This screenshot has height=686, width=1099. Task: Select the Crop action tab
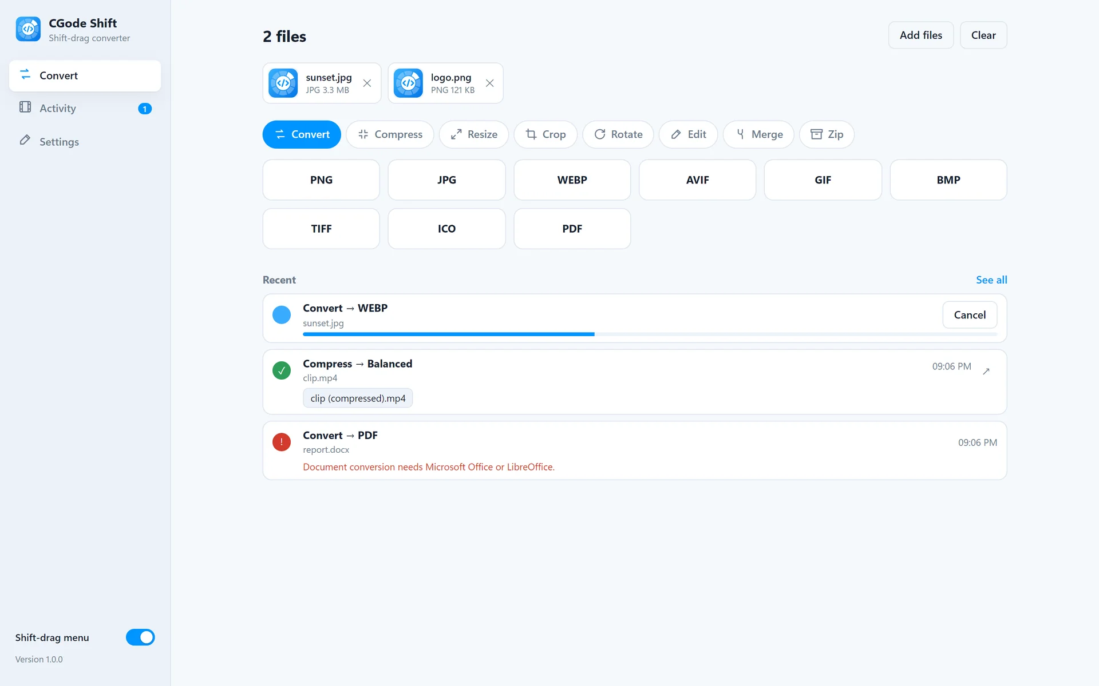(545, 134)
